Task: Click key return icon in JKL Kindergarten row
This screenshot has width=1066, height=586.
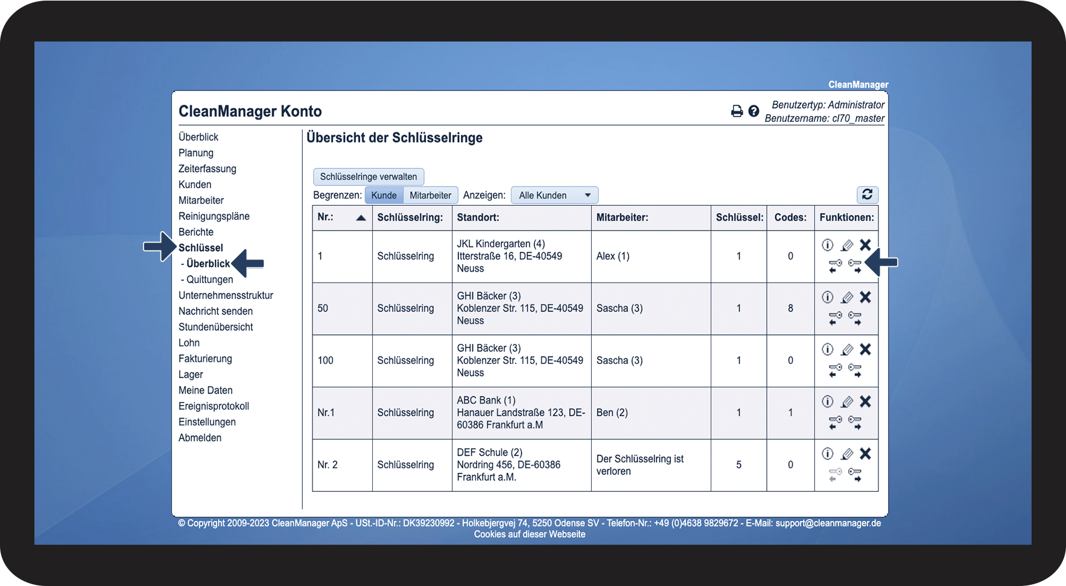Action: pos(835,266)
